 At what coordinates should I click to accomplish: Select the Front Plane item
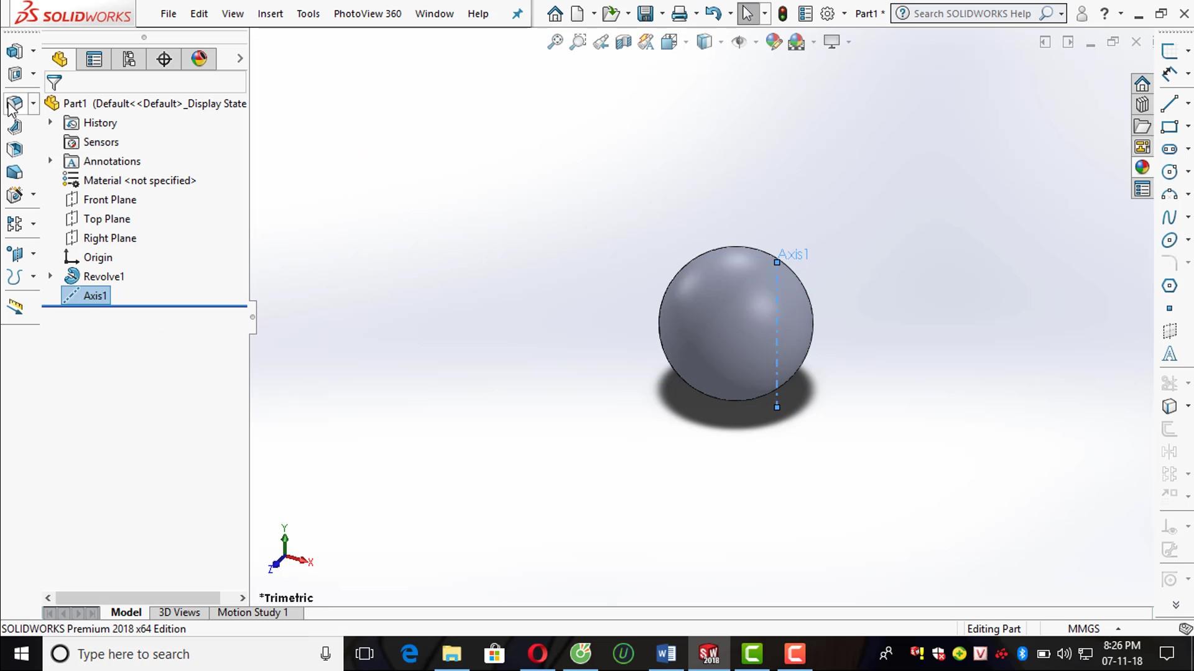[x=109, y=199]
